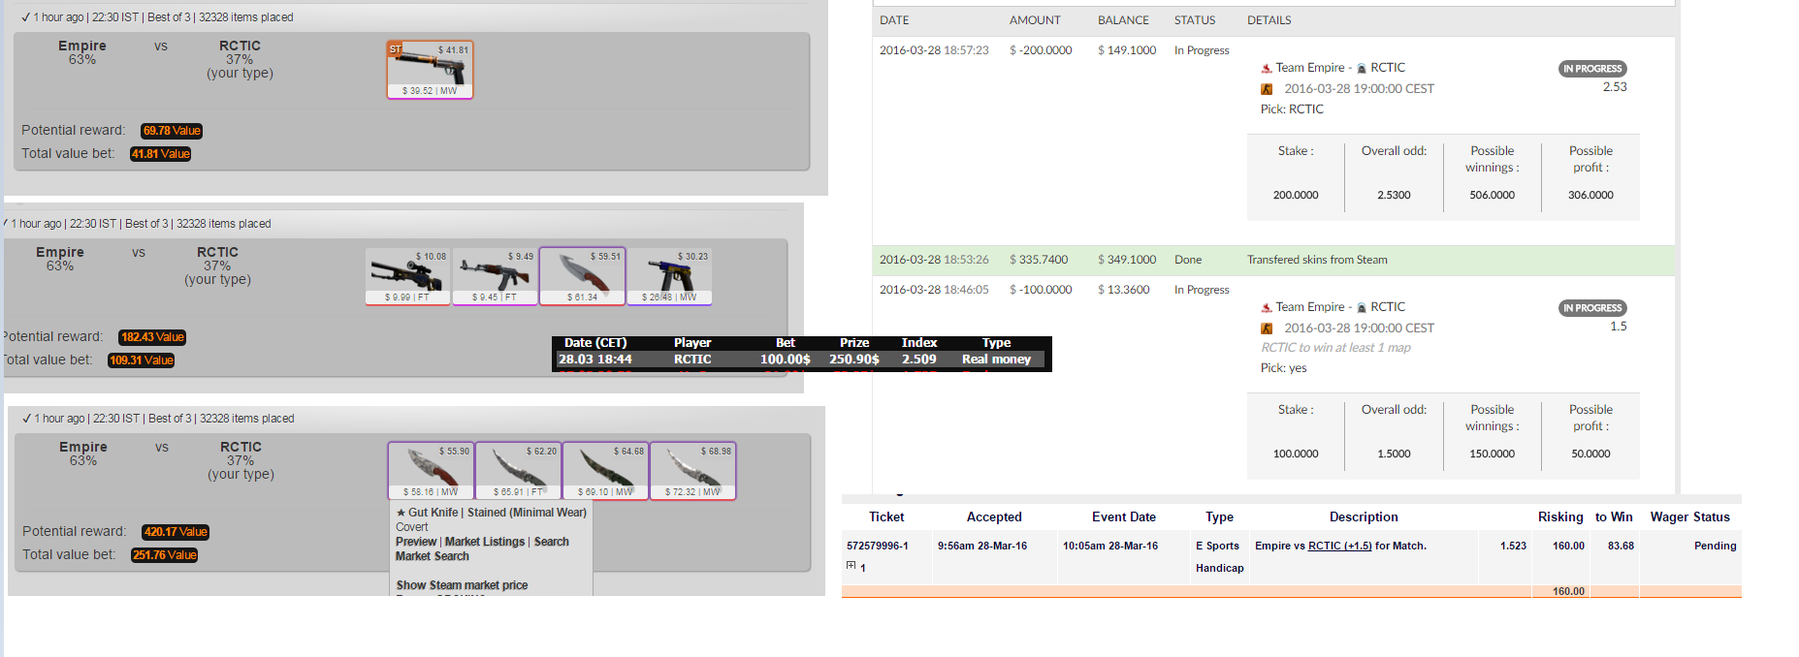
Task: Click Team Empire logo in the 2.53 odds bet
Action: tap(1267, 68)
